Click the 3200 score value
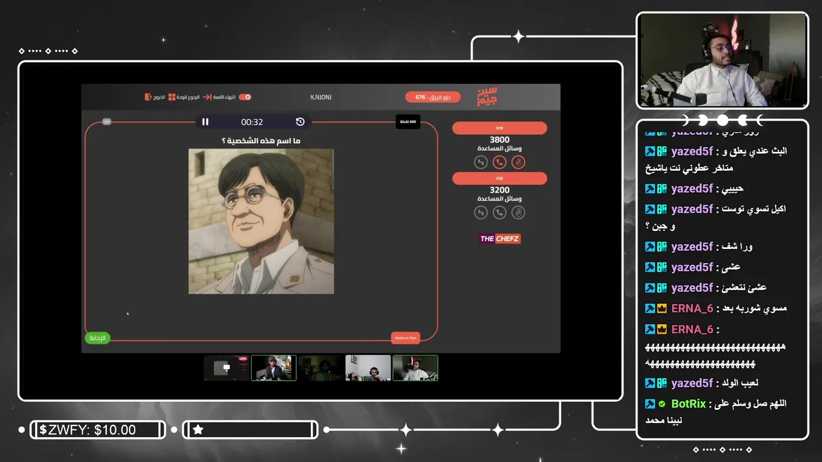Viewport: 822px width, 462px height. click(x=500, y=190)
